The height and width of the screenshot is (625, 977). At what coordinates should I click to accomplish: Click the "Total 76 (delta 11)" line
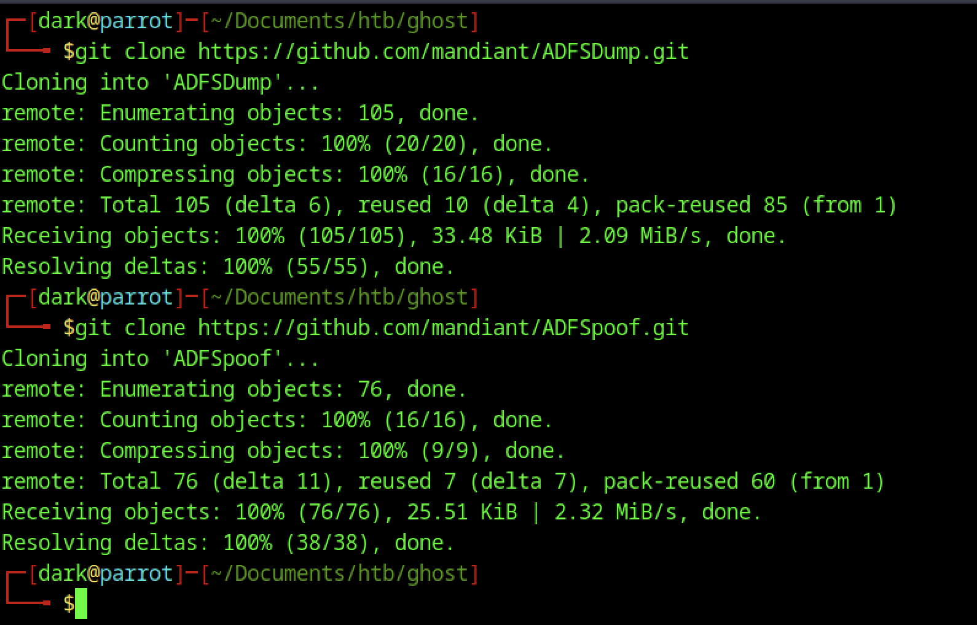tap(442, 481)
